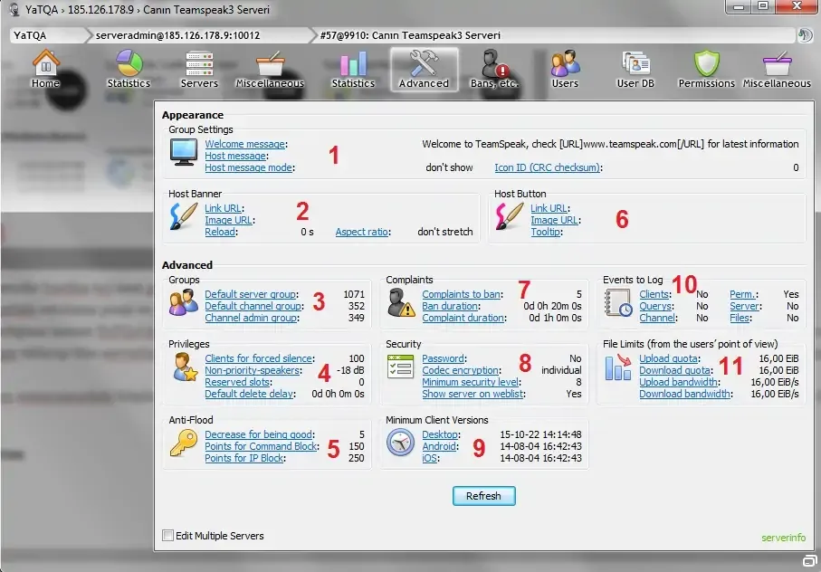Open the User DB icon
The width and height of the screenshot is (821, 572).
tap(635, 68)
